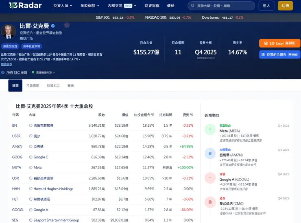Click Meta (META) in 近期動向

(229, 131)
